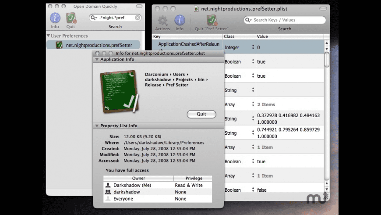This screenshot has width=381, height=215.
Task: Collapse the User Preferences group
Action: point(48,36)
